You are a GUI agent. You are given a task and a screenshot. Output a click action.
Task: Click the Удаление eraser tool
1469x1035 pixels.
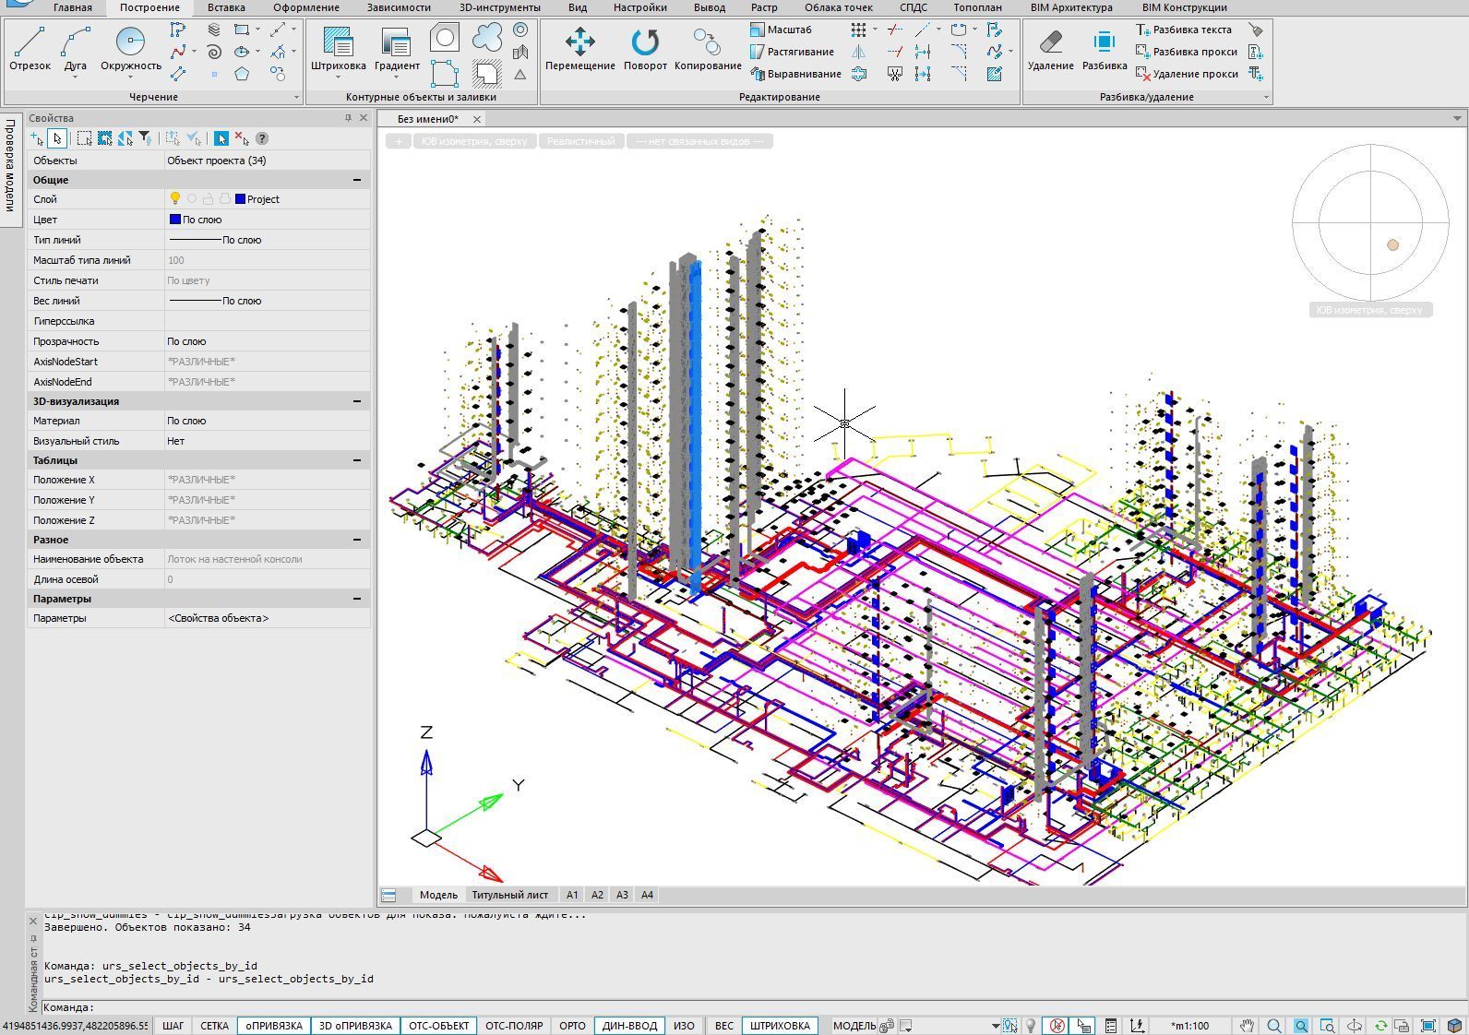[x=1050, y=48]
